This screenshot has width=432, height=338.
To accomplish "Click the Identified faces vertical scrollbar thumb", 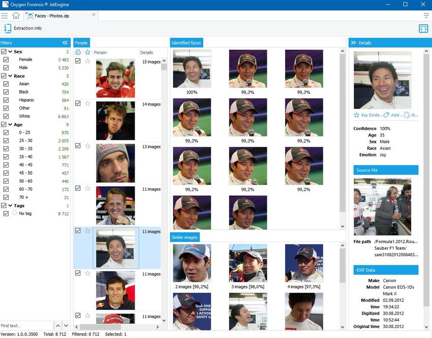I will 343,133.
